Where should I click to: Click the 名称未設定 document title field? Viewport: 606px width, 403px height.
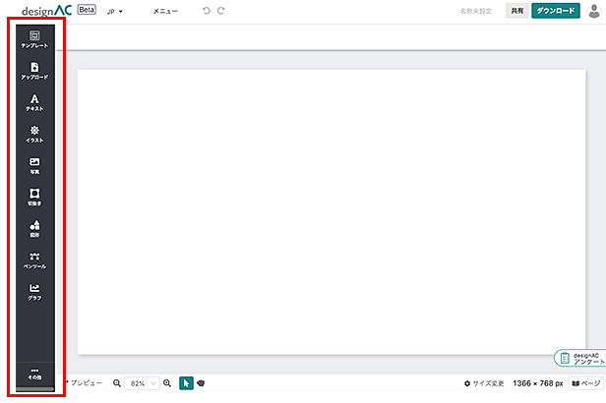[x=476, y=11]
